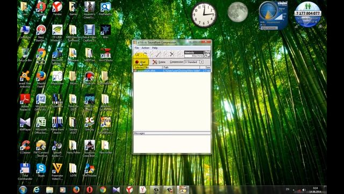Select the highlighted file row in sfArk list

[172, 71]
